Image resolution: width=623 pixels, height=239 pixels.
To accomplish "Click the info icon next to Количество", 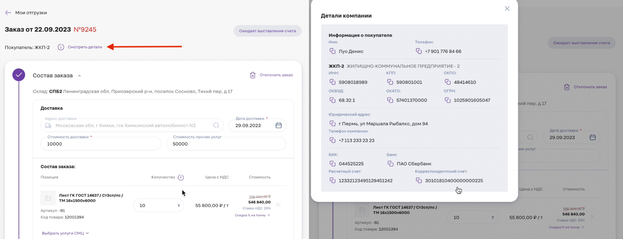I will point(181,177).
